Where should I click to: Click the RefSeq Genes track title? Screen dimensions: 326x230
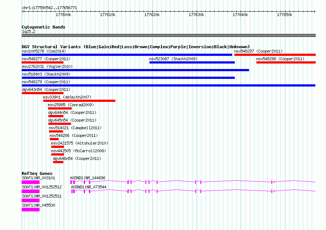click(x=37, y=174)
